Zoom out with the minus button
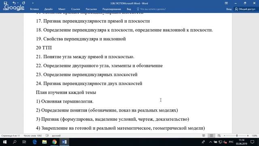Screen dimensions: 259x146 point(225,135)
